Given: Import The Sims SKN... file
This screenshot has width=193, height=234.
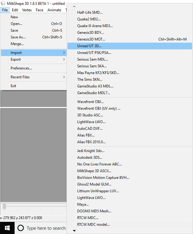Looking at the screenshot, I should (130, 80).
